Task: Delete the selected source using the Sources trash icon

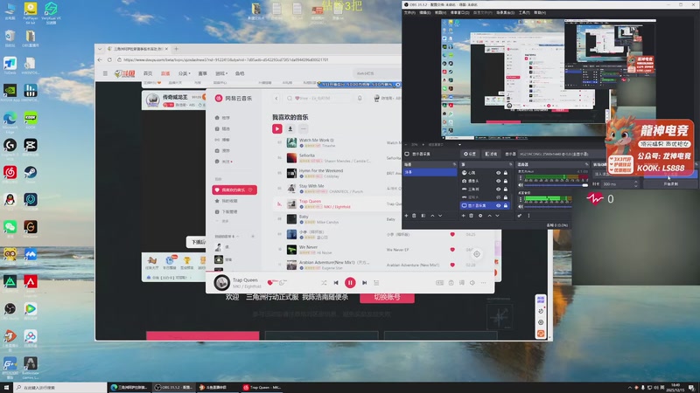Action: tap(472, 216)
